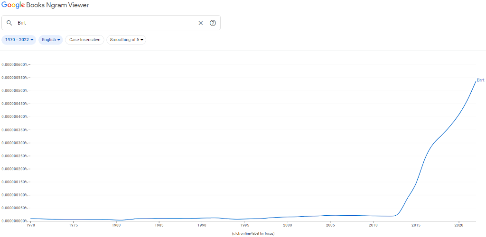Click inside the Brrt search field
Image resolution: width=486 pixels, height=237 pixels.
click(x=104, y=23)
